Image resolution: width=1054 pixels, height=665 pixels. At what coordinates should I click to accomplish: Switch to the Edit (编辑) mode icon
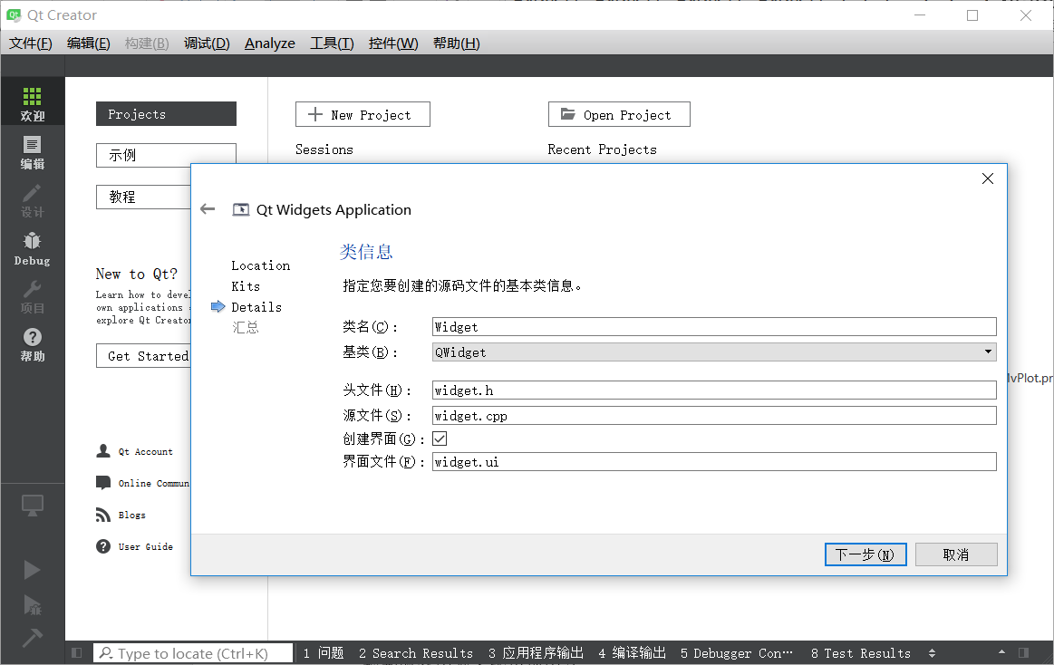pyautogui.click(x=33, y=151)
